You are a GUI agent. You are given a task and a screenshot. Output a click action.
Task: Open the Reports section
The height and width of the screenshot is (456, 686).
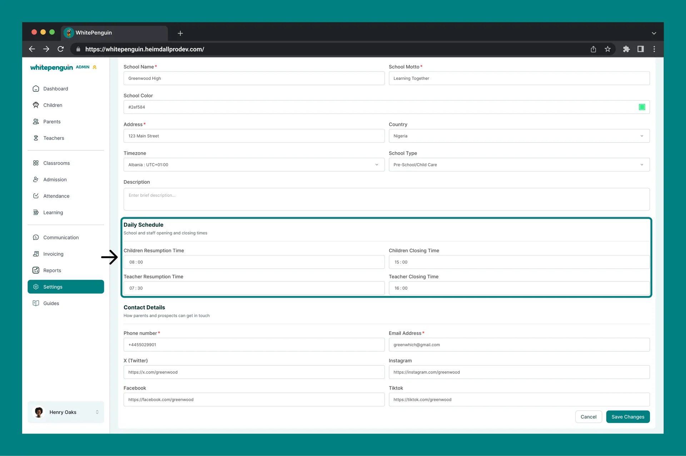pos(66,270)
